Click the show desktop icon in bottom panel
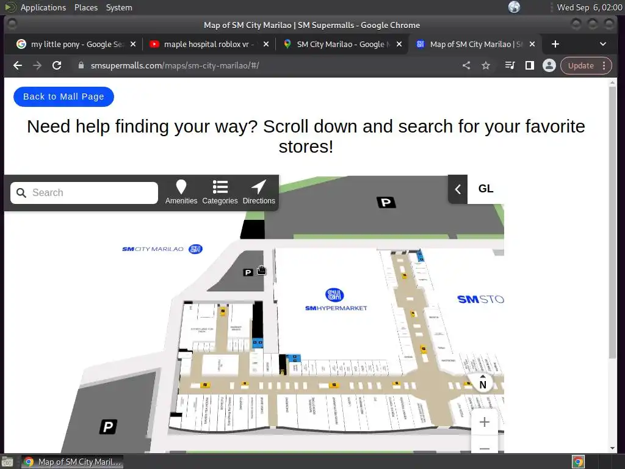This screenshot has height=469, width=625. 7,462
